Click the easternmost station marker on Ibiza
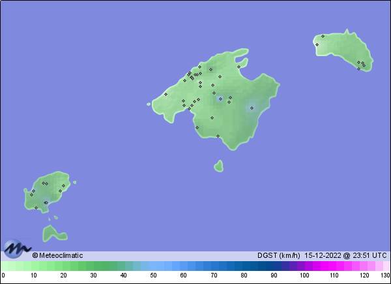This screenshot has height=284, width=391. pyautogui.click(x=64, y=185)
